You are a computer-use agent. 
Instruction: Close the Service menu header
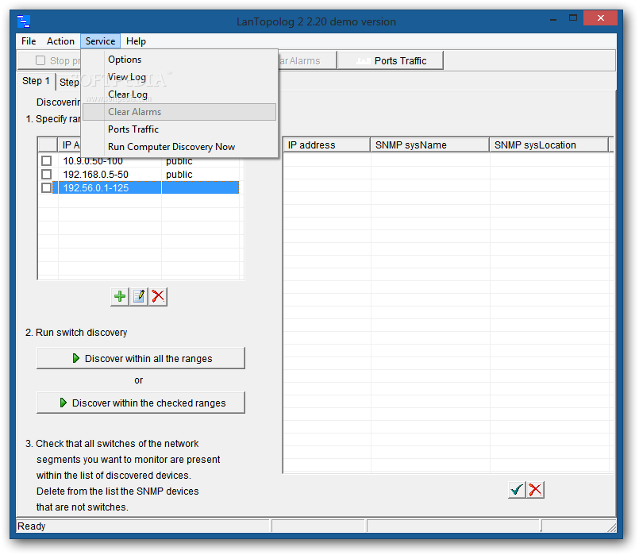tap(100, 41)
